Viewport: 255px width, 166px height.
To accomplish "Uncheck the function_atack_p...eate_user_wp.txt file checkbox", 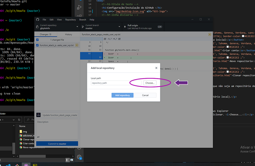I will pos(37,45).
